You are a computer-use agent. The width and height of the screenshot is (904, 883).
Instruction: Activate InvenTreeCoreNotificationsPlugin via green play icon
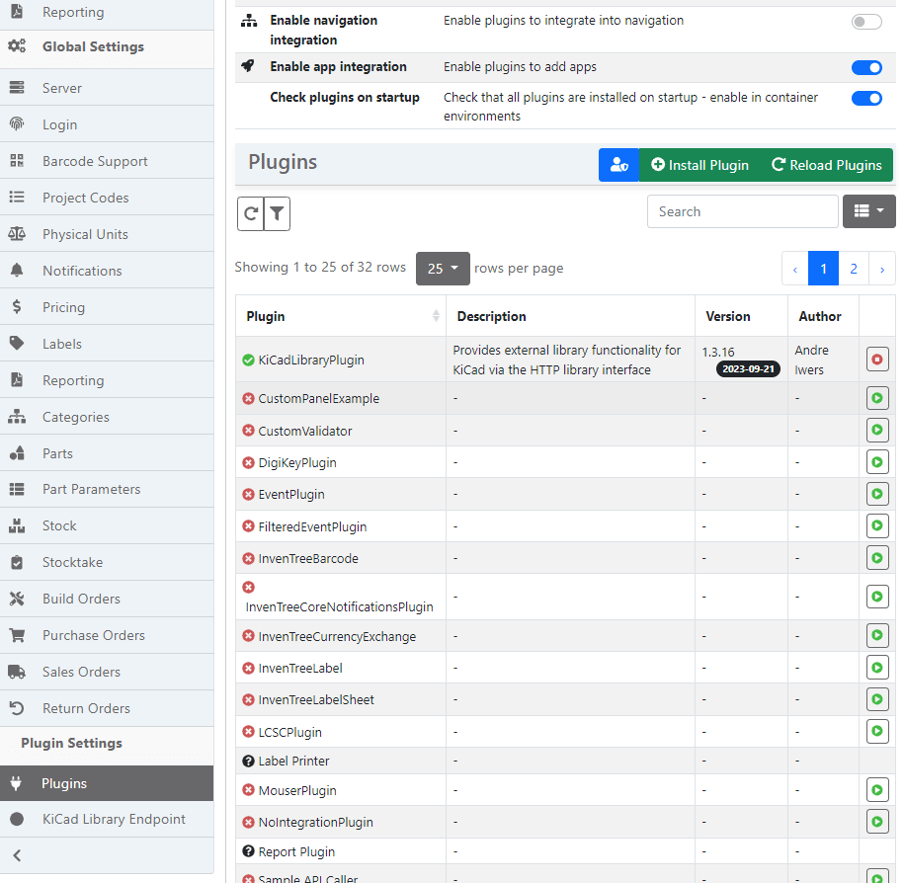click(x=877, y=597)
